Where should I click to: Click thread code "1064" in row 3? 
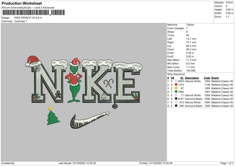coord(207,88)
